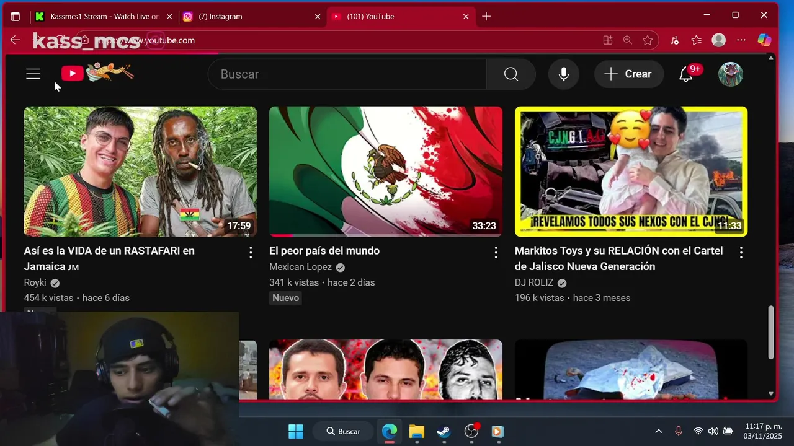Click the zoom magnifier in address bar
This screenshot has height=446, width=794.
pos(628,40)
